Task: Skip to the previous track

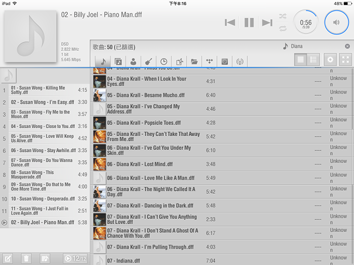Action: pyautogui.click(x=230, y=23)
